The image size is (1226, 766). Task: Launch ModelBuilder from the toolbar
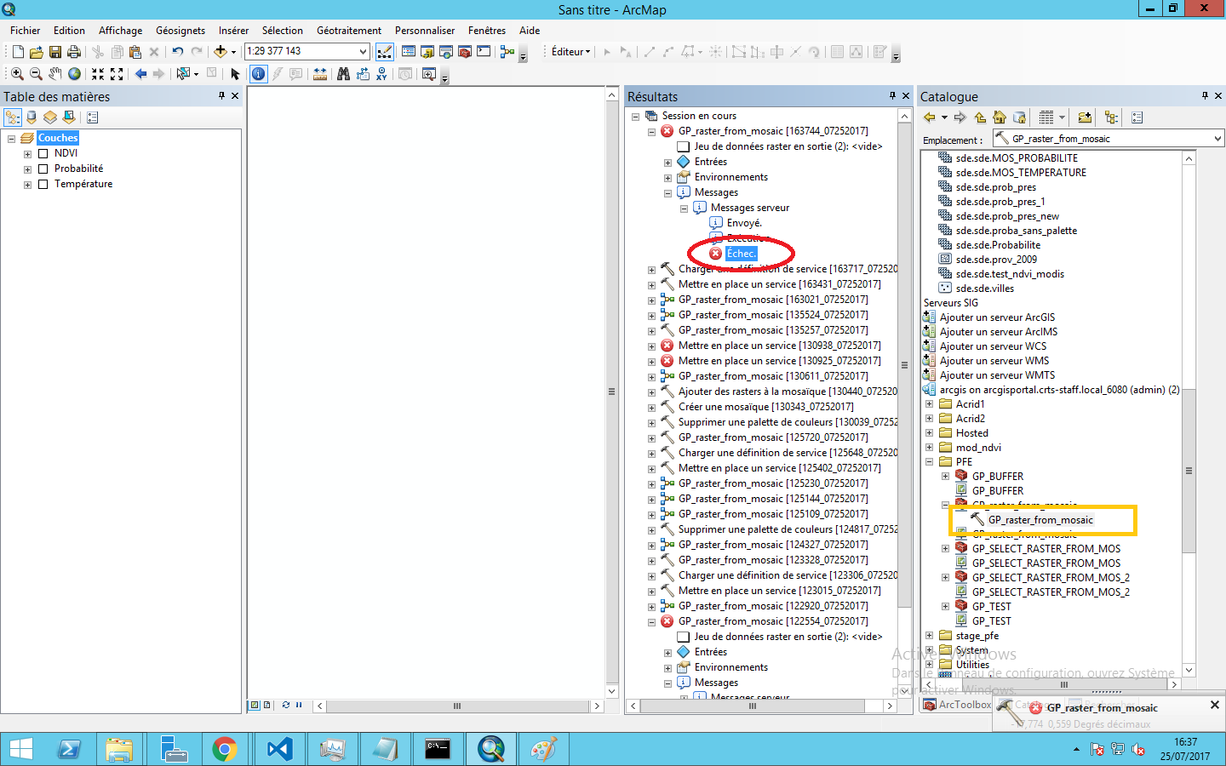coord(507,52)
